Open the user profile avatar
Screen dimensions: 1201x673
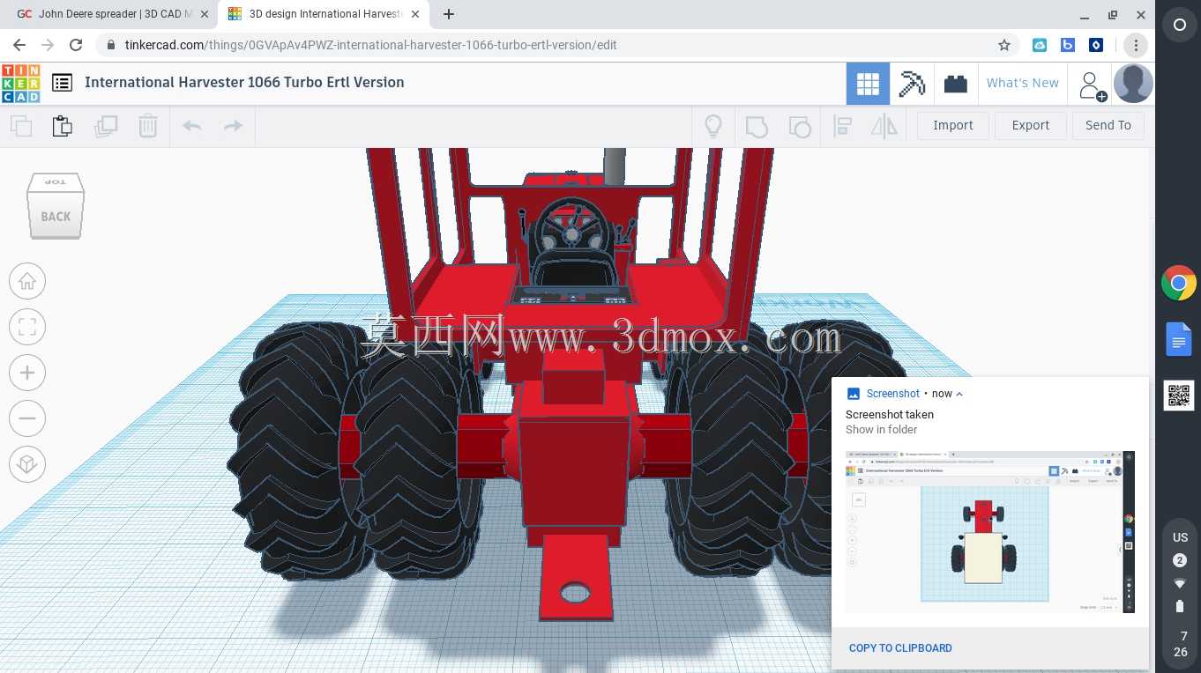[1133, 84]
